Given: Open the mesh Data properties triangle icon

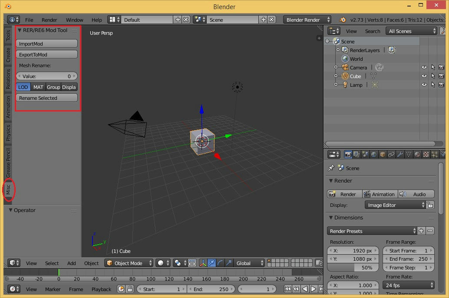Looking at the screenshot, I should coord(409,154).
